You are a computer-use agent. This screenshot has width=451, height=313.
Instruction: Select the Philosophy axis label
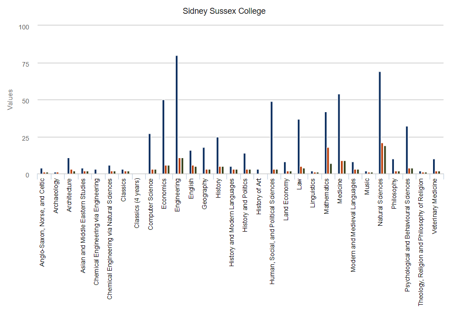394,193
